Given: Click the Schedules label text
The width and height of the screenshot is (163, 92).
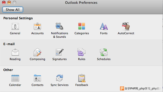Looking at the screenshot, I should coord(104,59).
